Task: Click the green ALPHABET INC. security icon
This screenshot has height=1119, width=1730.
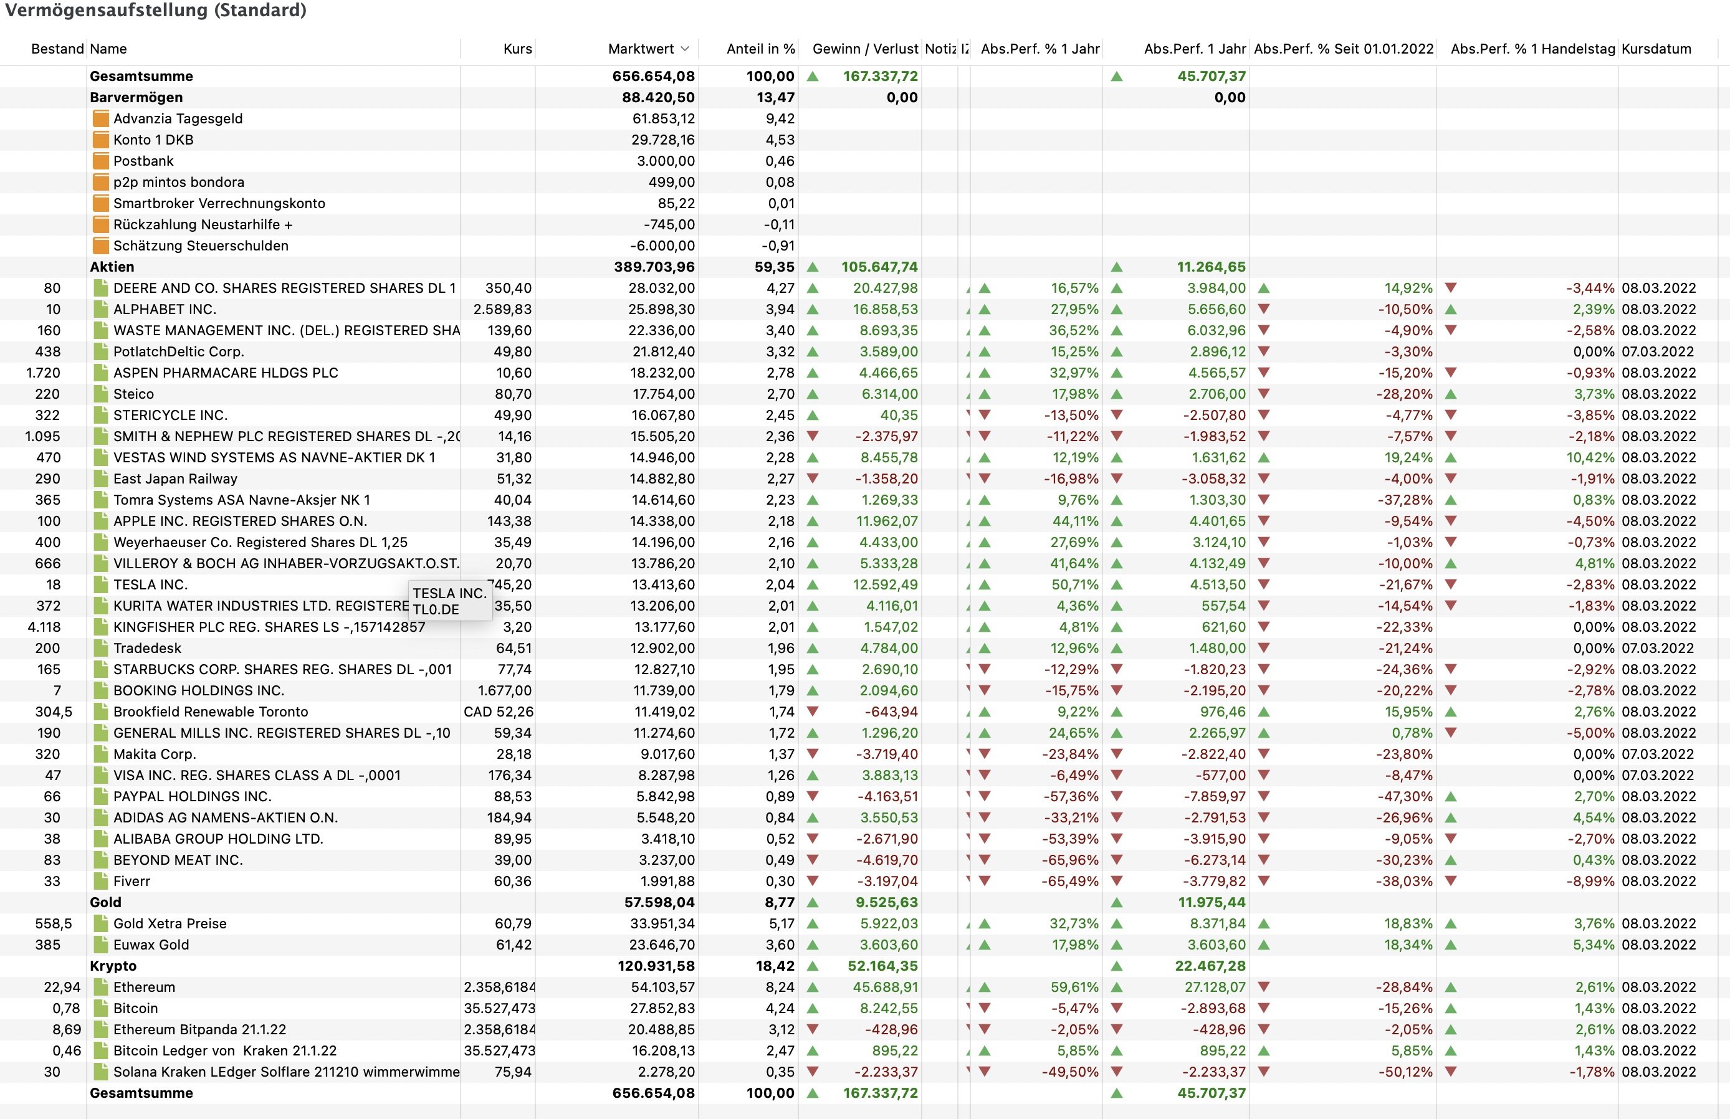Action: pyautogui.click(x=101, y=309)
